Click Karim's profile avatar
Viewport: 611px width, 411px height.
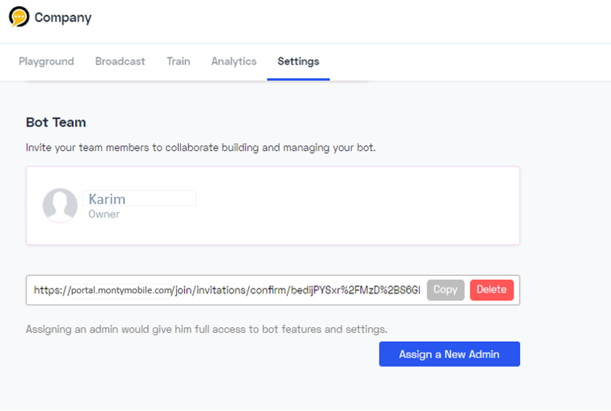[x=60, y=205]
